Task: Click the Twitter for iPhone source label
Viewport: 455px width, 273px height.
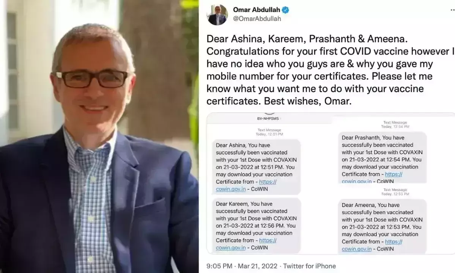Action: tap(309, 266)
